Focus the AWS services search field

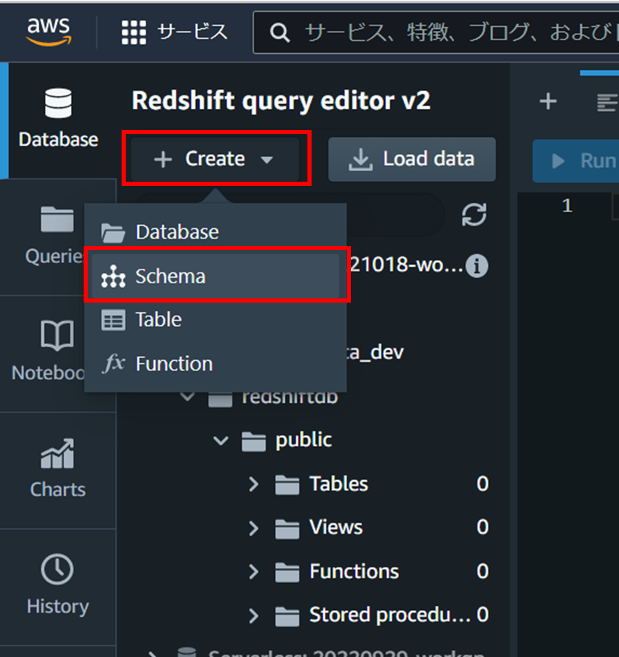436,32
